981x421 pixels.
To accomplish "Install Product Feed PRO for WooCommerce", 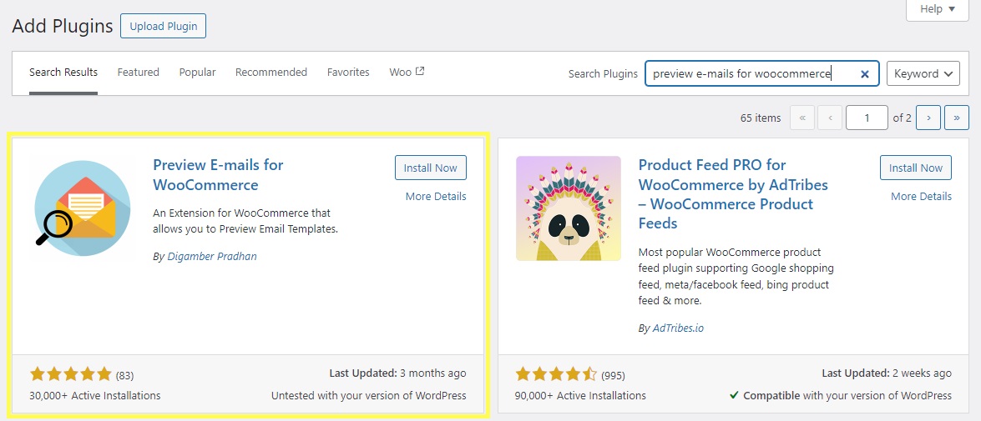I will (916, 168).
